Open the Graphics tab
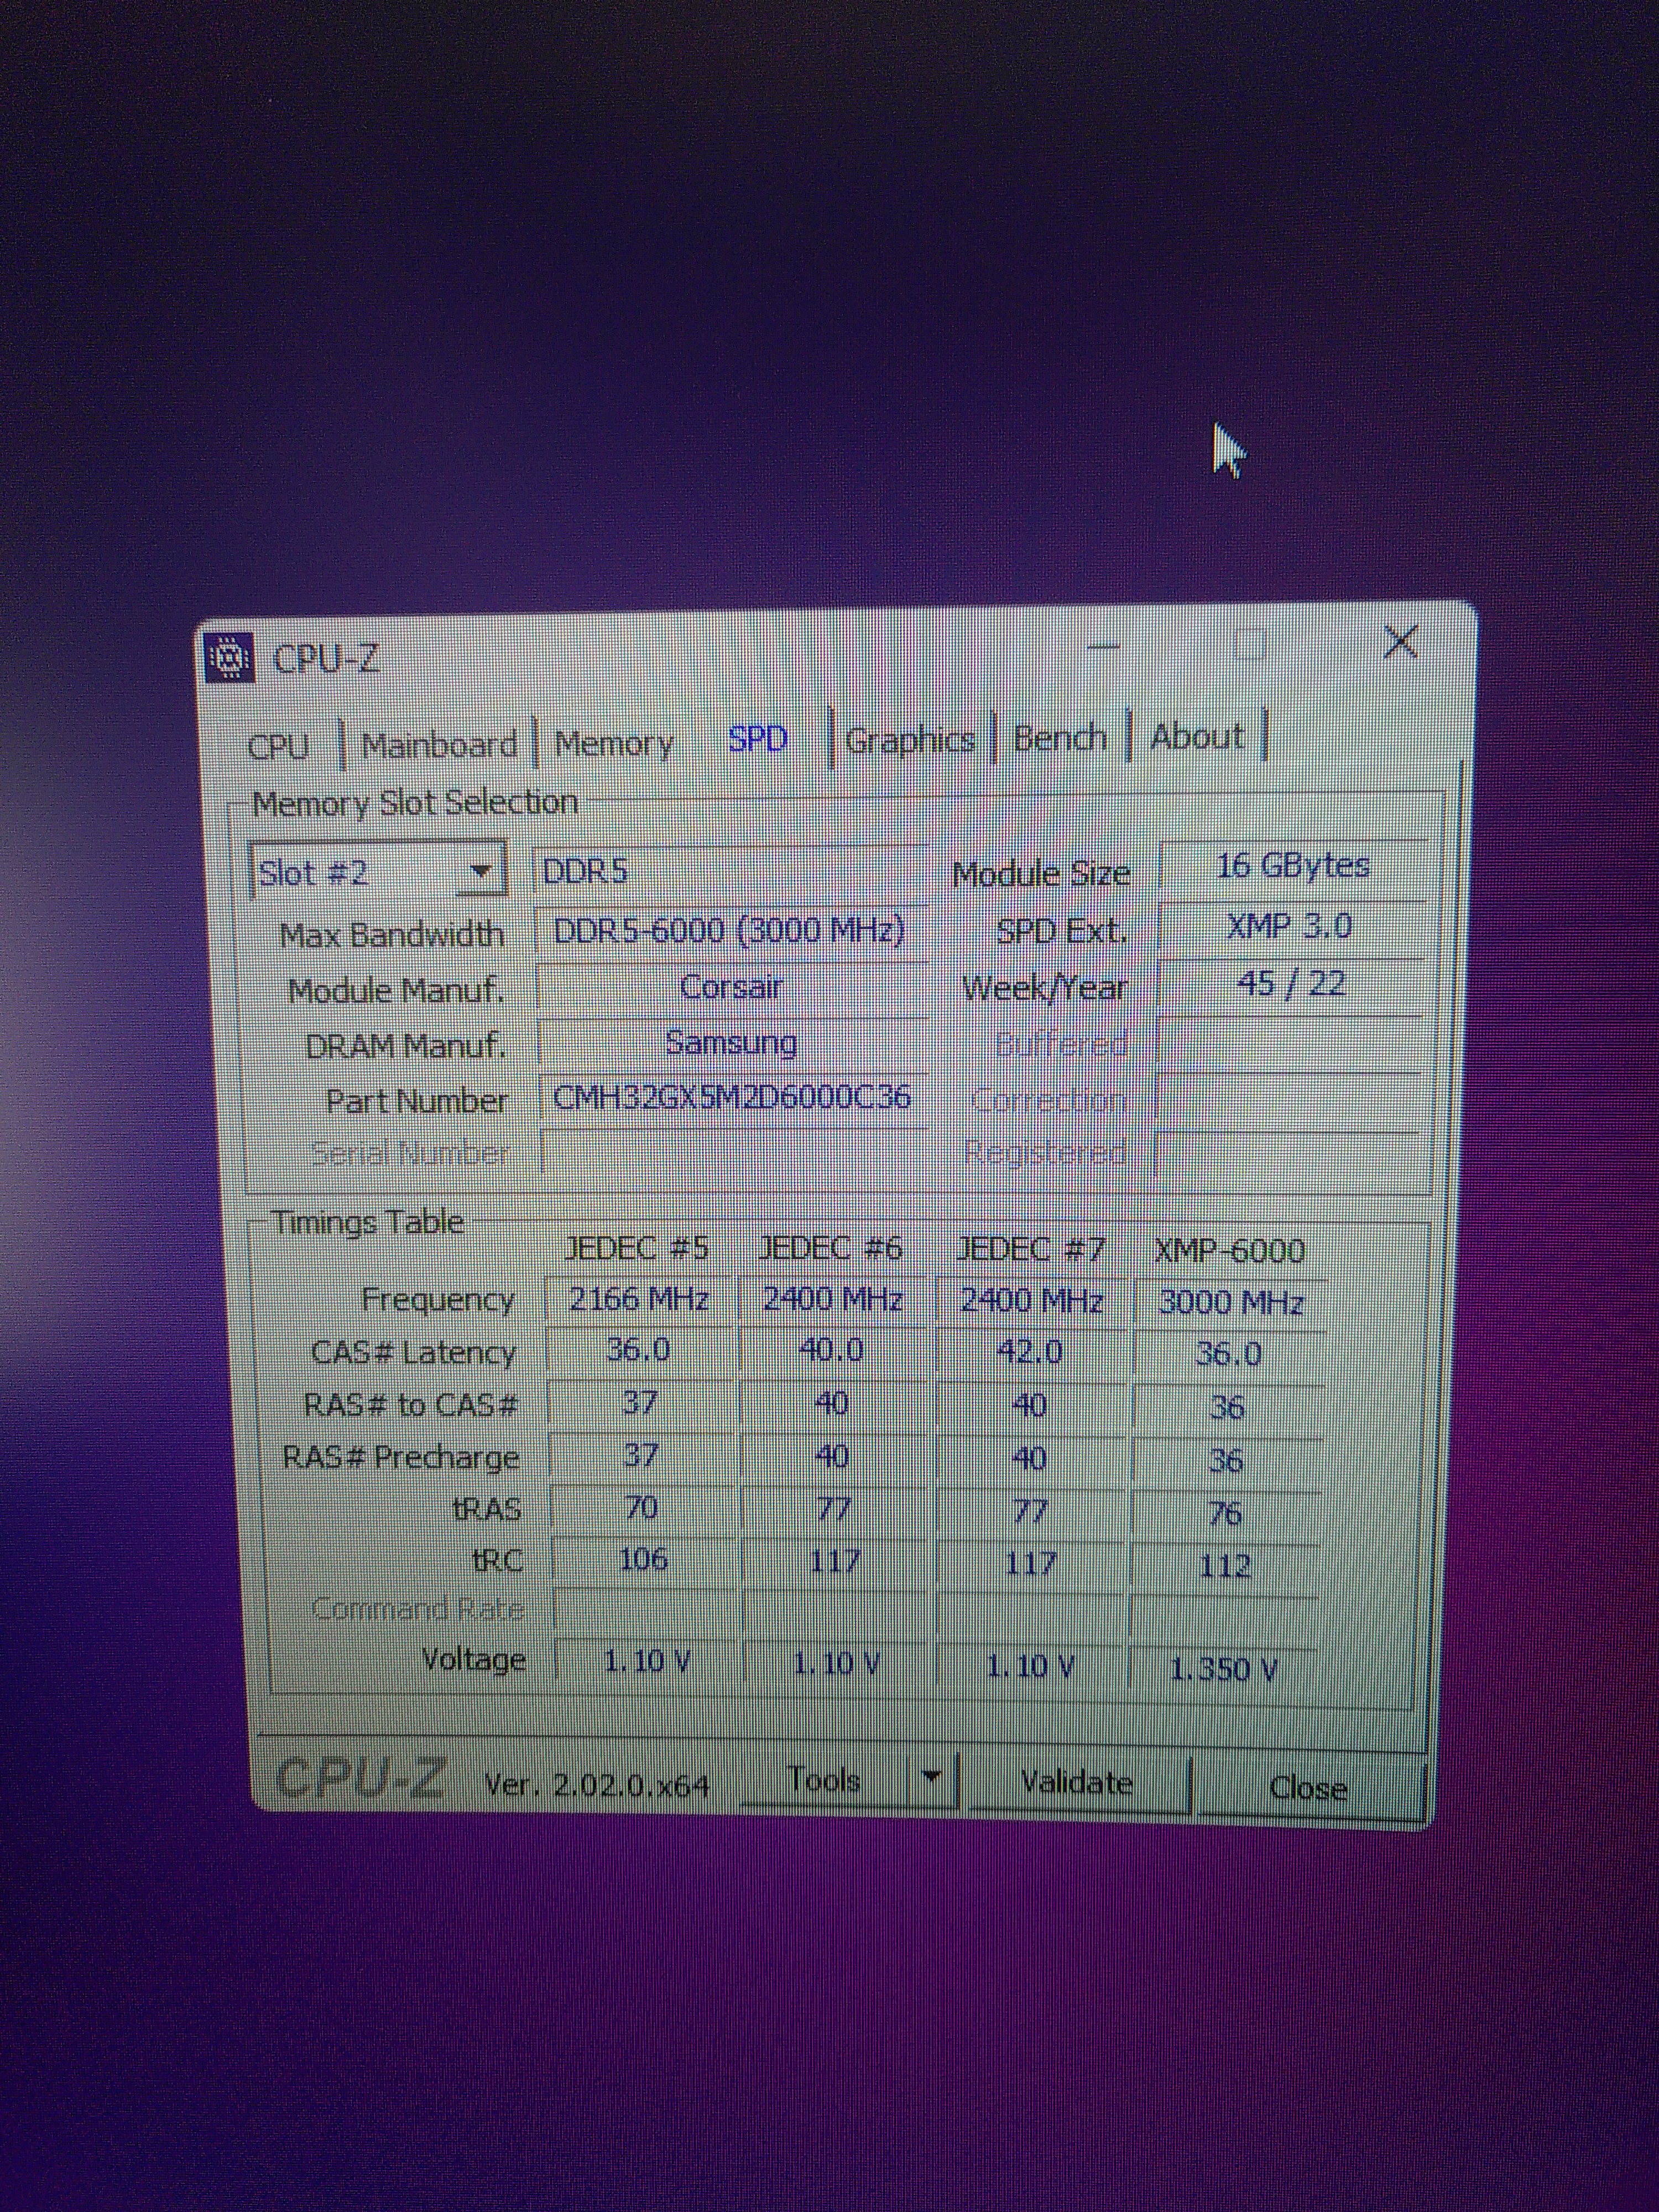 click(x=909, y=740)
